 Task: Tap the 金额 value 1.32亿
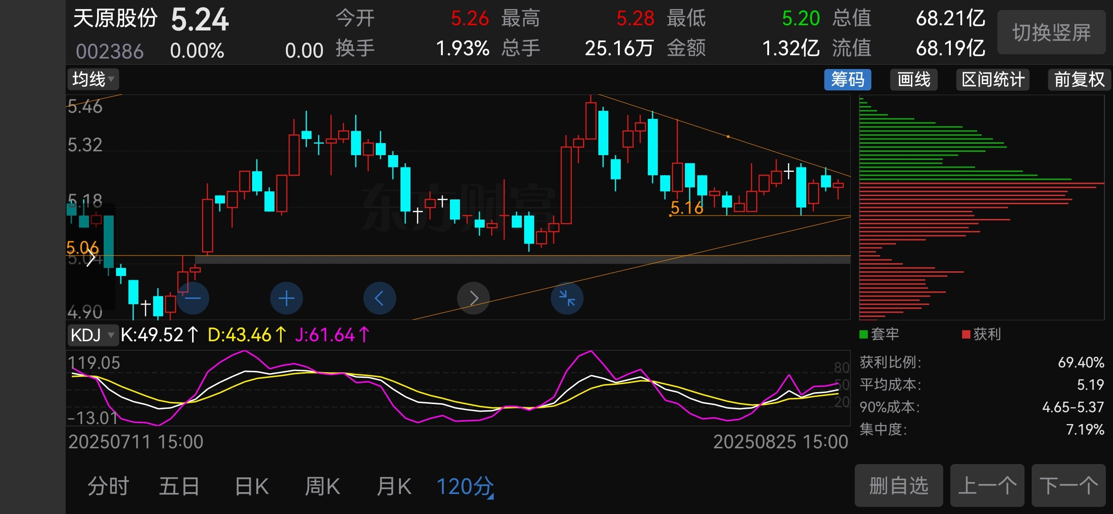click(x=791, y=49)
